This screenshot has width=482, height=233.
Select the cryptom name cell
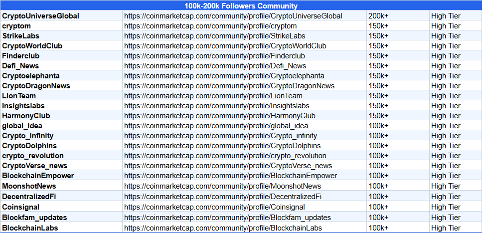pyautogui.click(x=61, y=26)
